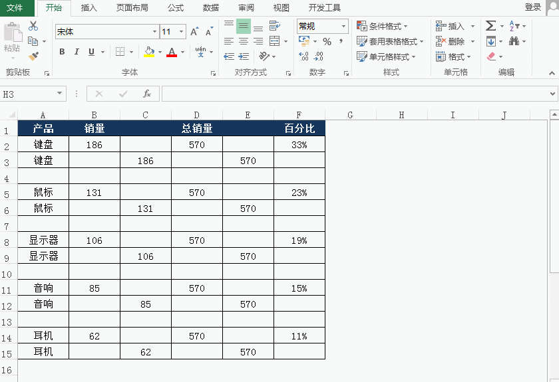559x382 pixels.
Task: Toggle Italic formatting
Action: [77, 52]
